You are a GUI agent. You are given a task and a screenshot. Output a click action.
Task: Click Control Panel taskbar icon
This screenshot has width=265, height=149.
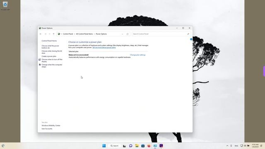point(155,146)
